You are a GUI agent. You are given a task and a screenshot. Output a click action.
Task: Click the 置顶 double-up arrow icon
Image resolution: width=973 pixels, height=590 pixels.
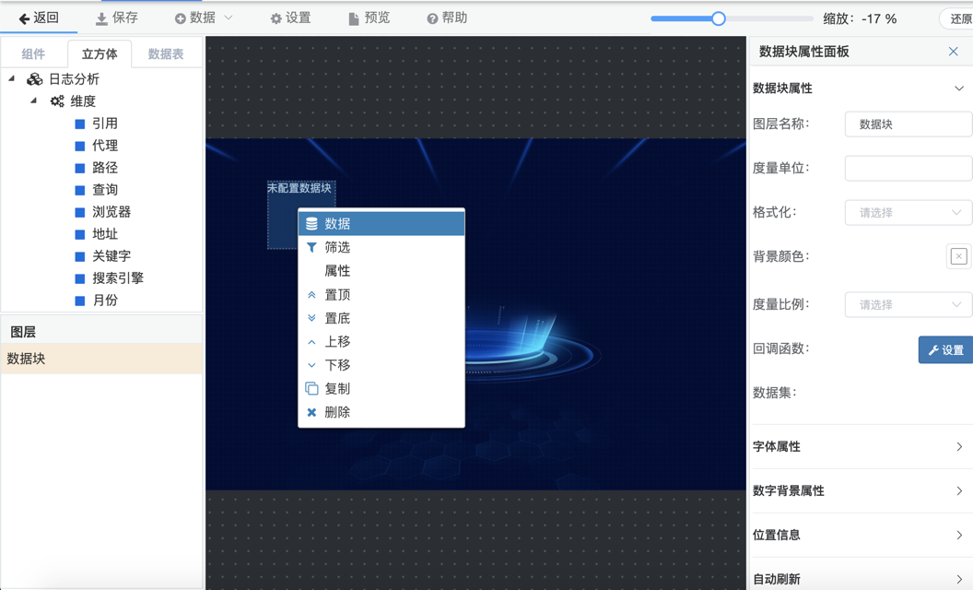(311, 295)
